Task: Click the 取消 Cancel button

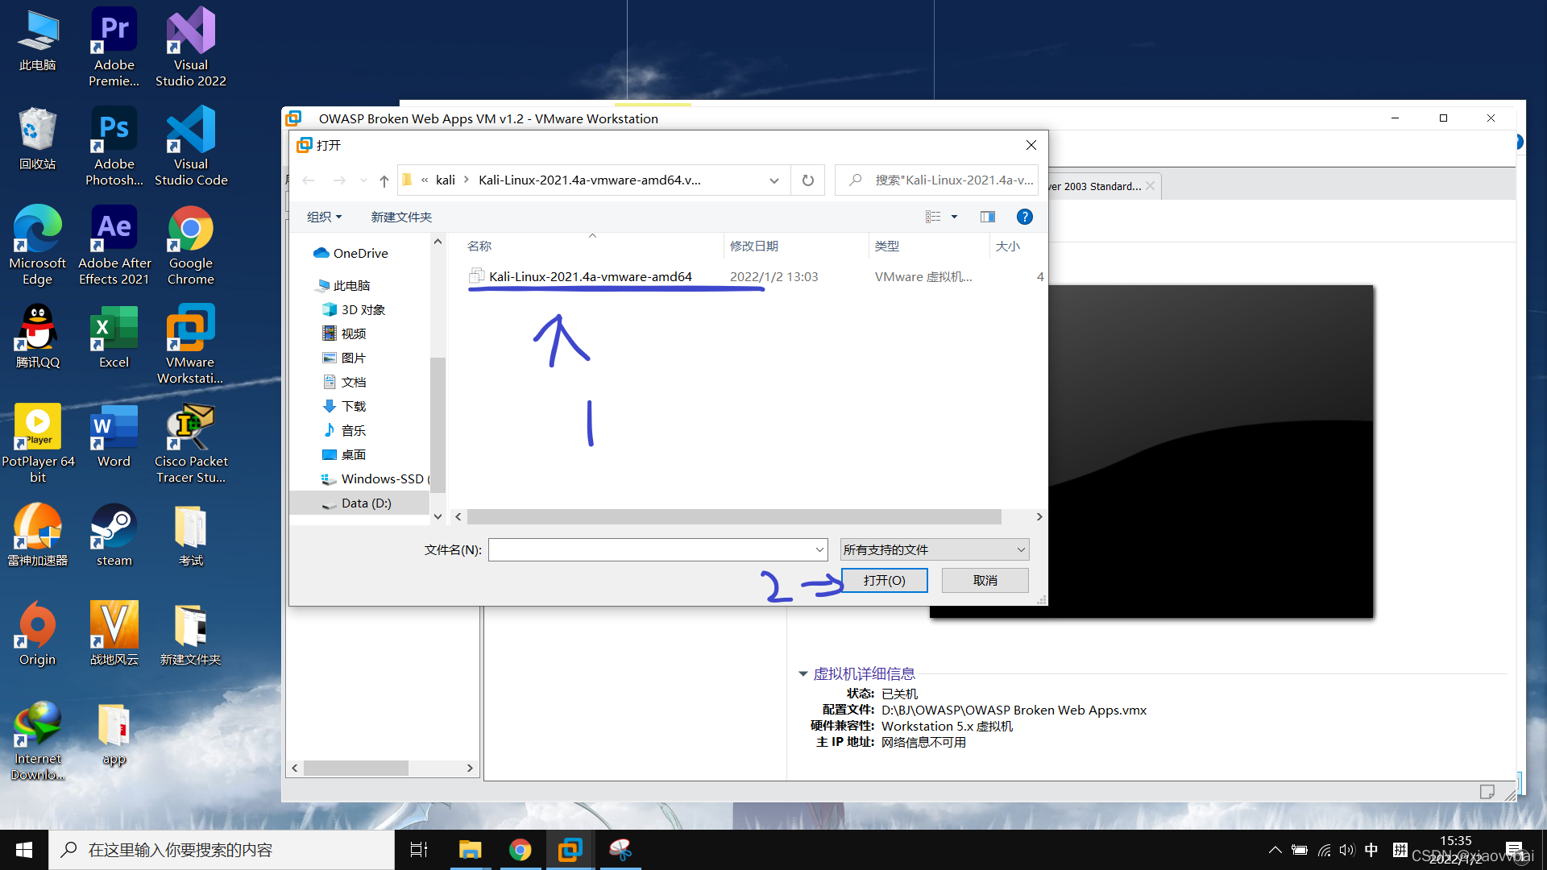Action: point(985,580)
